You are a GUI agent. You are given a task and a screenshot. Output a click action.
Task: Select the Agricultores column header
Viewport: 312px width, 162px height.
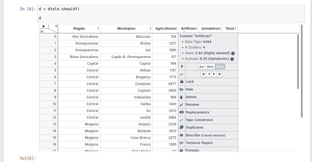pyautogui.click(x=165, y=29)
